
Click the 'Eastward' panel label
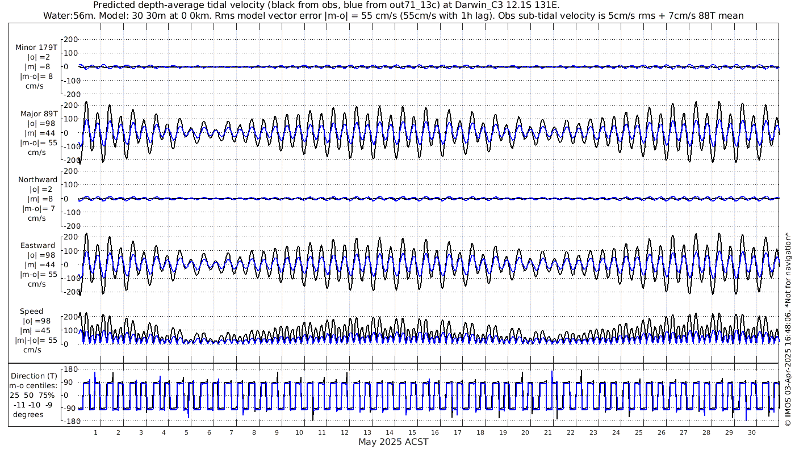pos(37,246)
